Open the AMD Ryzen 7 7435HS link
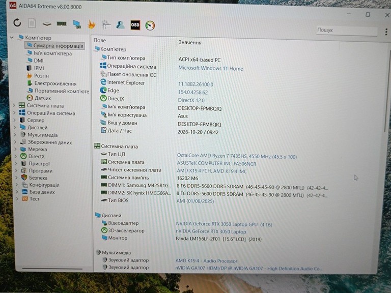The width and height of the screenshot is (391, 293). [x=237, y=156]
